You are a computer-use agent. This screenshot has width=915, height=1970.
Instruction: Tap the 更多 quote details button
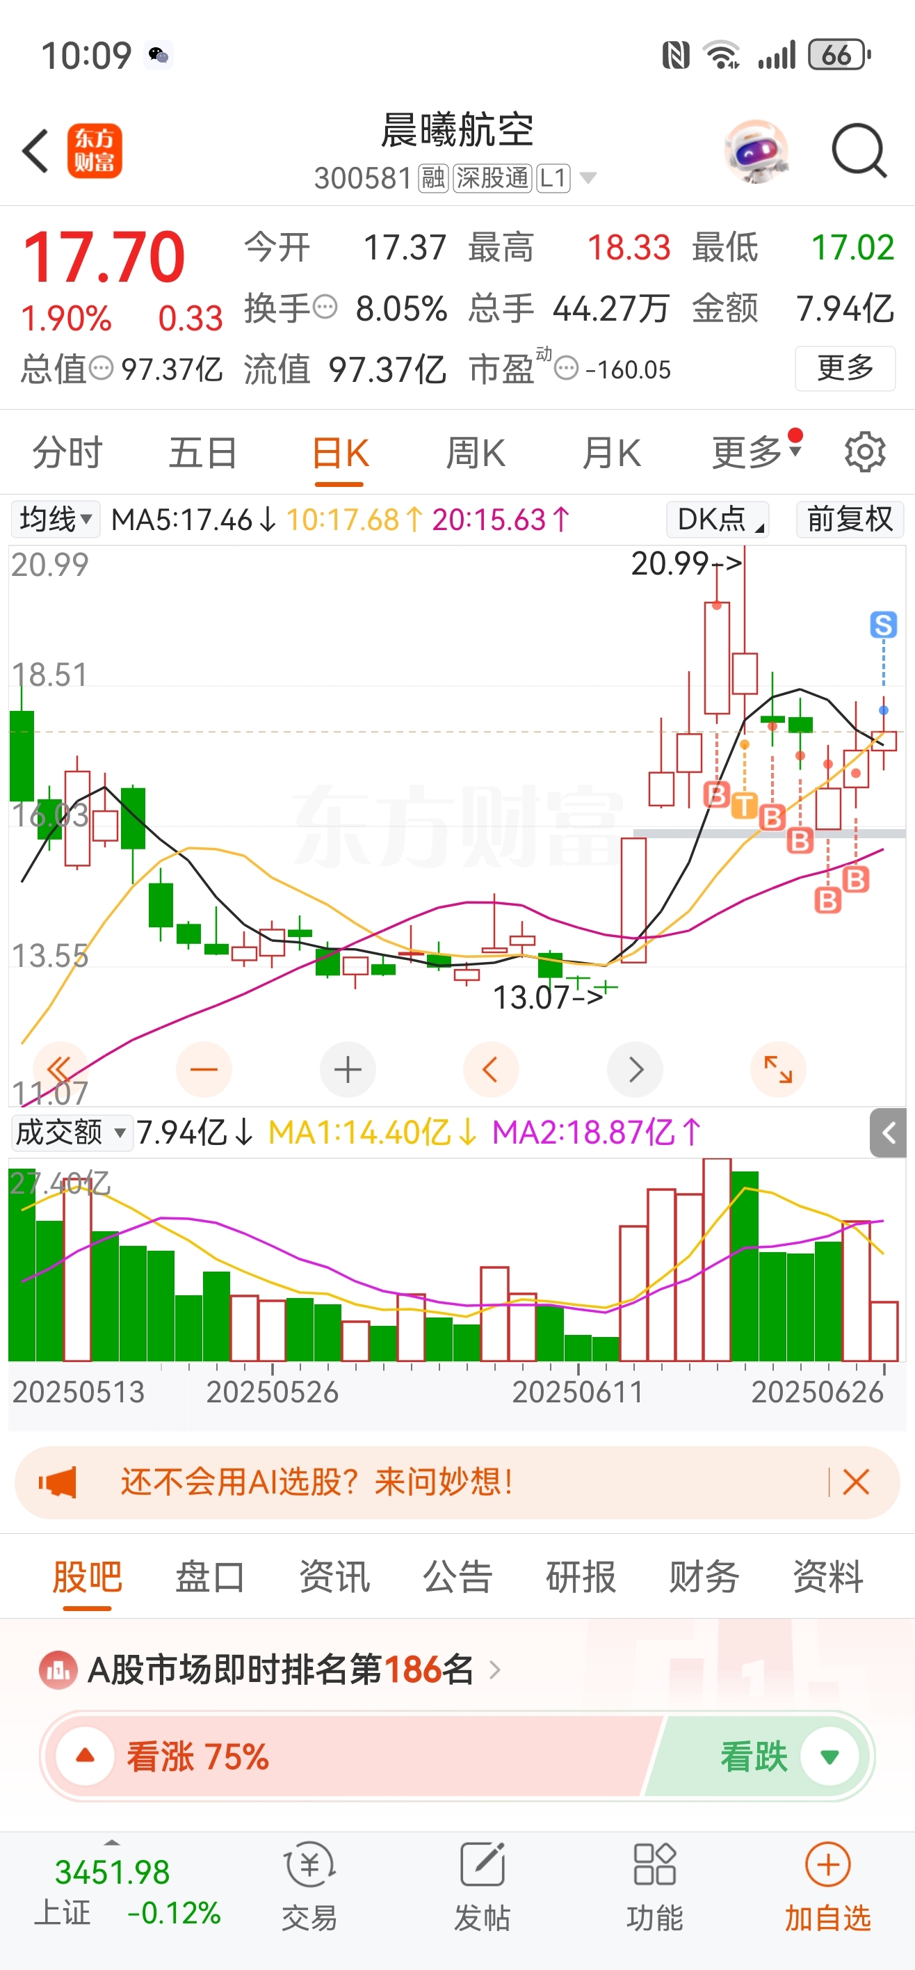point(845,368)
